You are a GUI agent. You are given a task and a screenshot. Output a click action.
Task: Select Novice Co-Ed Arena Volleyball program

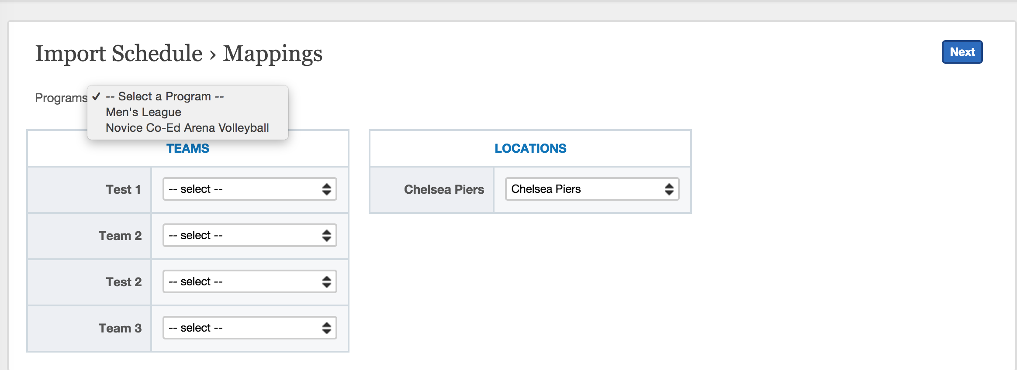(x=187, y=127)
